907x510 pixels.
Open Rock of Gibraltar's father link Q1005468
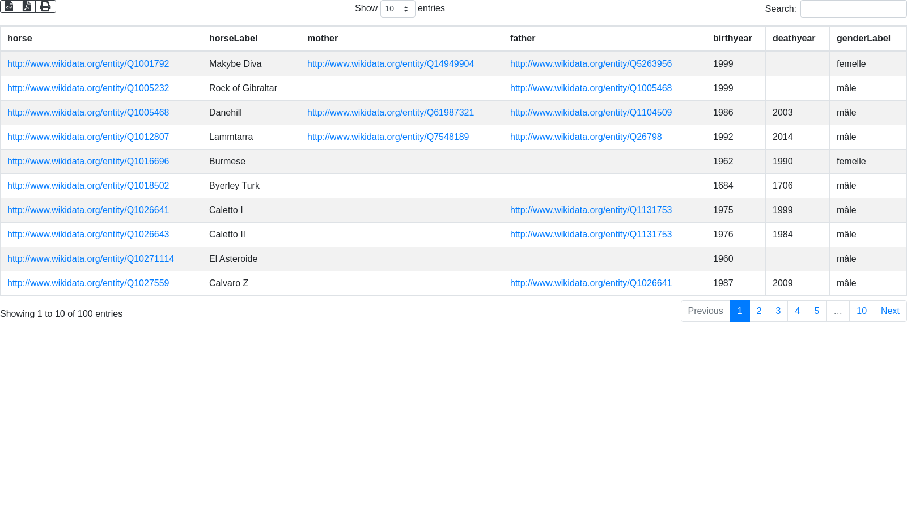point(591,88)
